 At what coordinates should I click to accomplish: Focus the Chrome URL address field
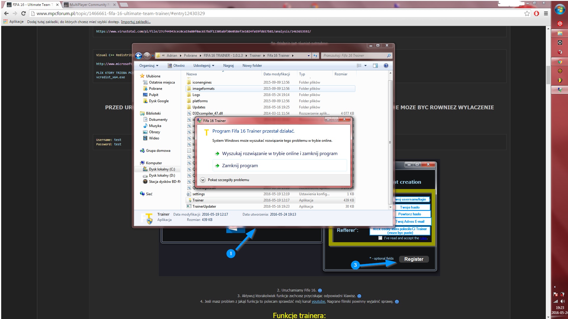(x=278, y=13)
